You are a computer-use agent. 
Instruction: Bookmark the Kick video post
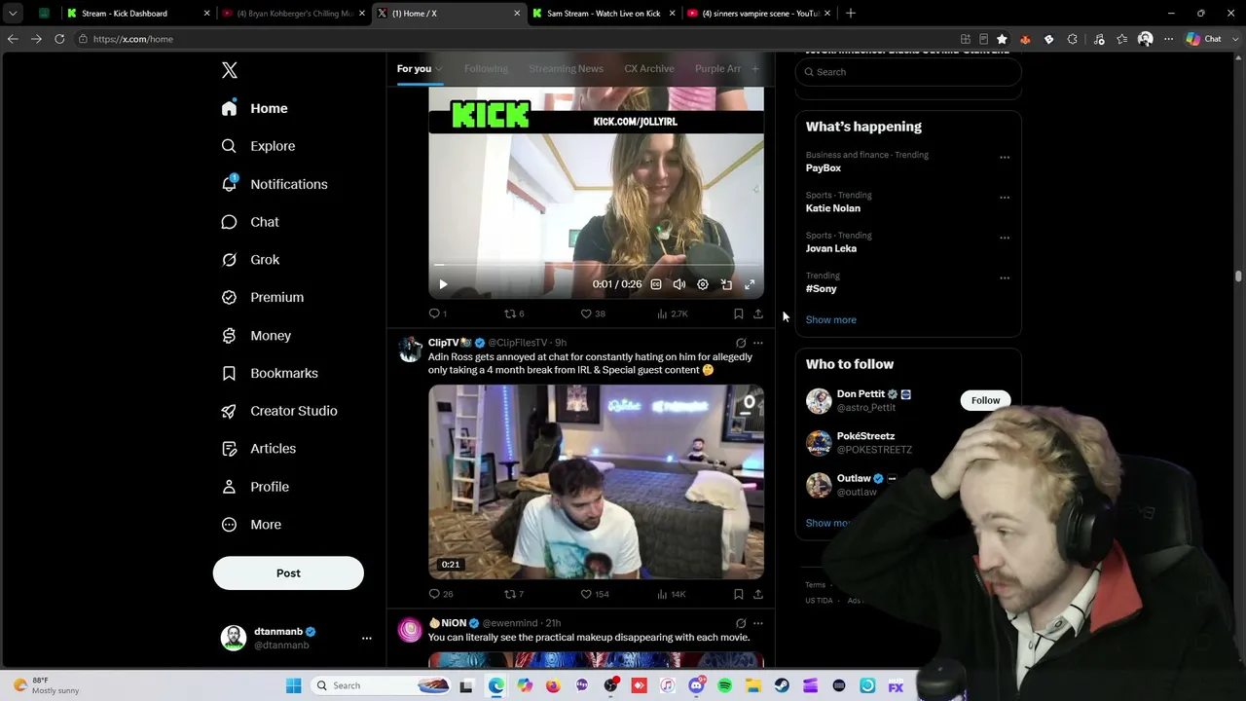739,314
